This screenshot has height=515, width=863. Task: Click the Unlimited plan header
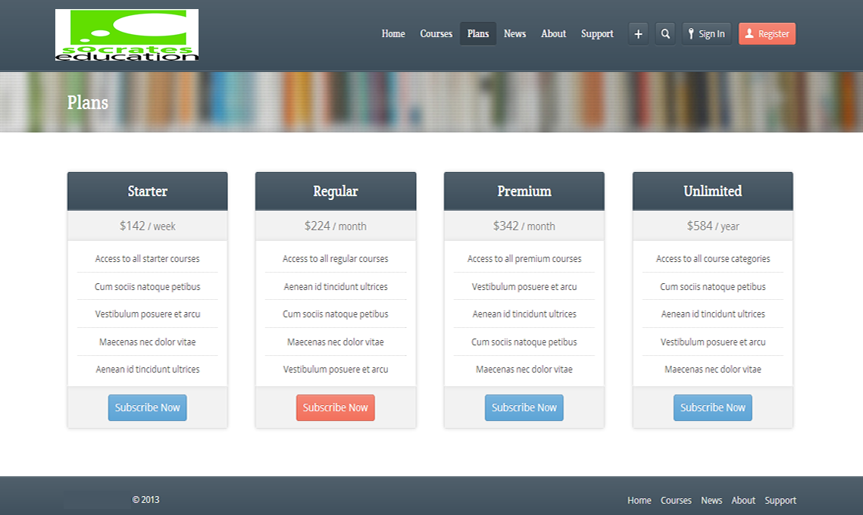713,191
